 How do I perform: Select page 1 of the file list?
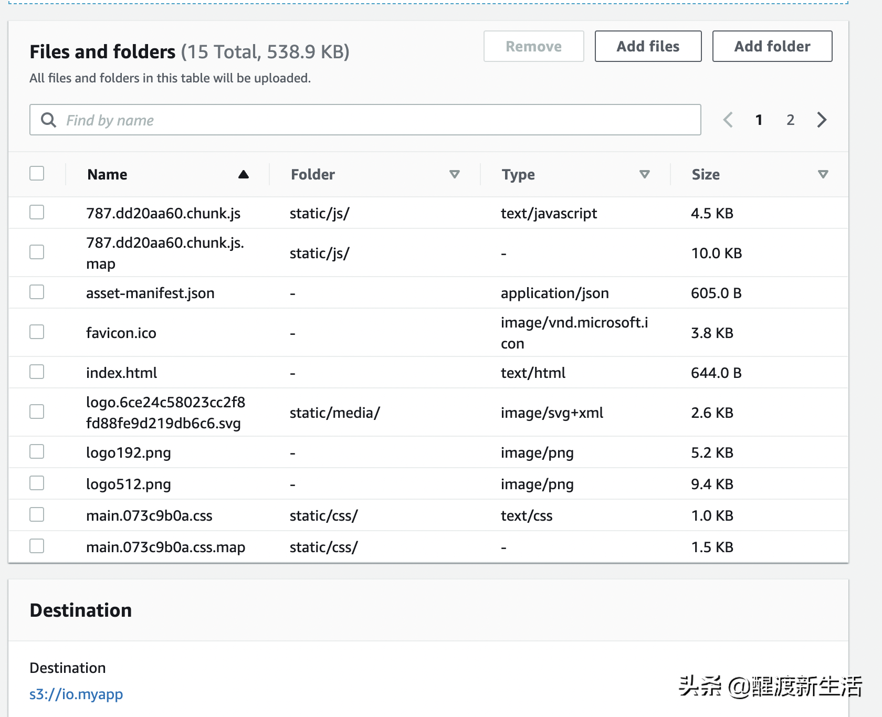click(x=759, y=120)
